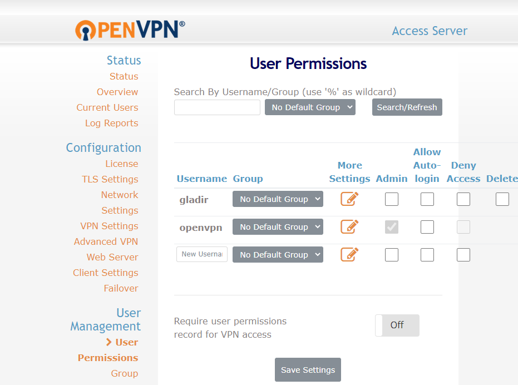Go to Current Users in sidebar
Viewport: 518px width, 385px height.
107,107
